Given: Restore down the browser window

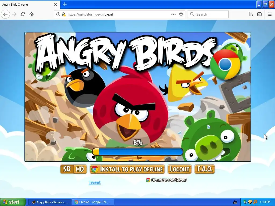Looking at the screenshot, I should click(265, 4).
